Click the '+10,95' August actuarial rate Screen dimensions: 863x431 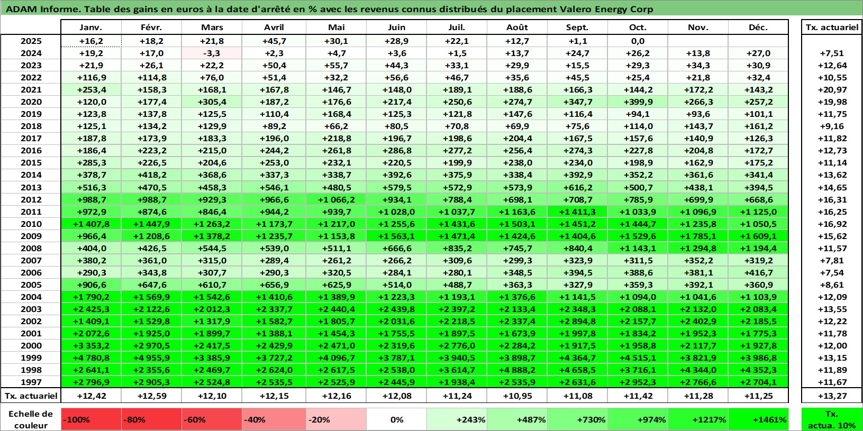coord(517,396)
